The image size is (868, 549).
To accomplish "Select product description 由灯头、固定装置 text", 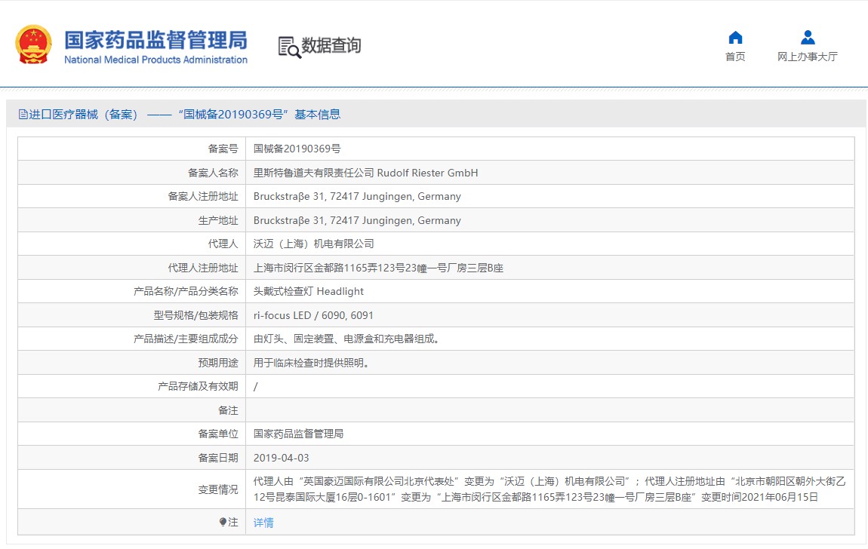I will point(348,339).
